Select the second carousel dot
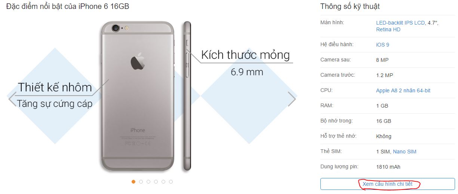 141,182
